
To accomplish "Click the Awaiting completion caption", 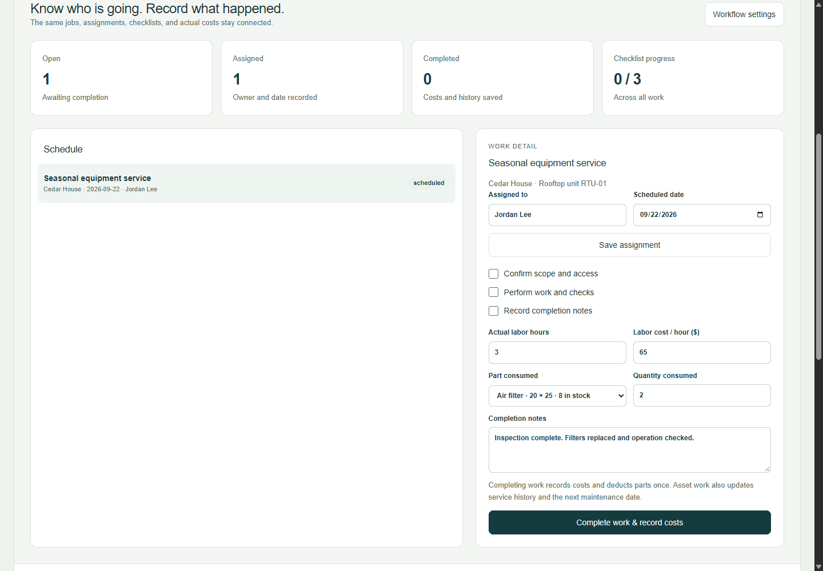I will click(75, 98).
